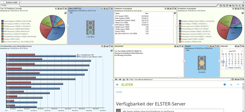The image size is (245, 112).
Task: Go forward in the embedded browser
Action: 120,79
